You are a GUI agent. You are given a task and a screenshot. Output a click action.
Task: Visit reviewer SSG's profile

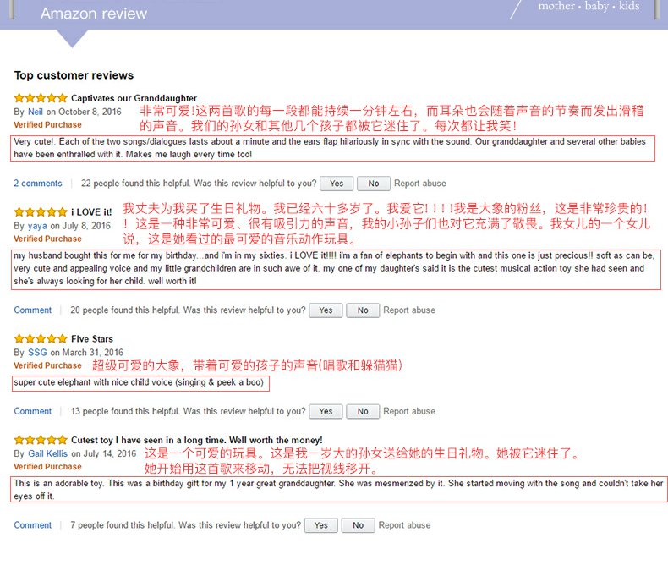[x=37, y=353]
